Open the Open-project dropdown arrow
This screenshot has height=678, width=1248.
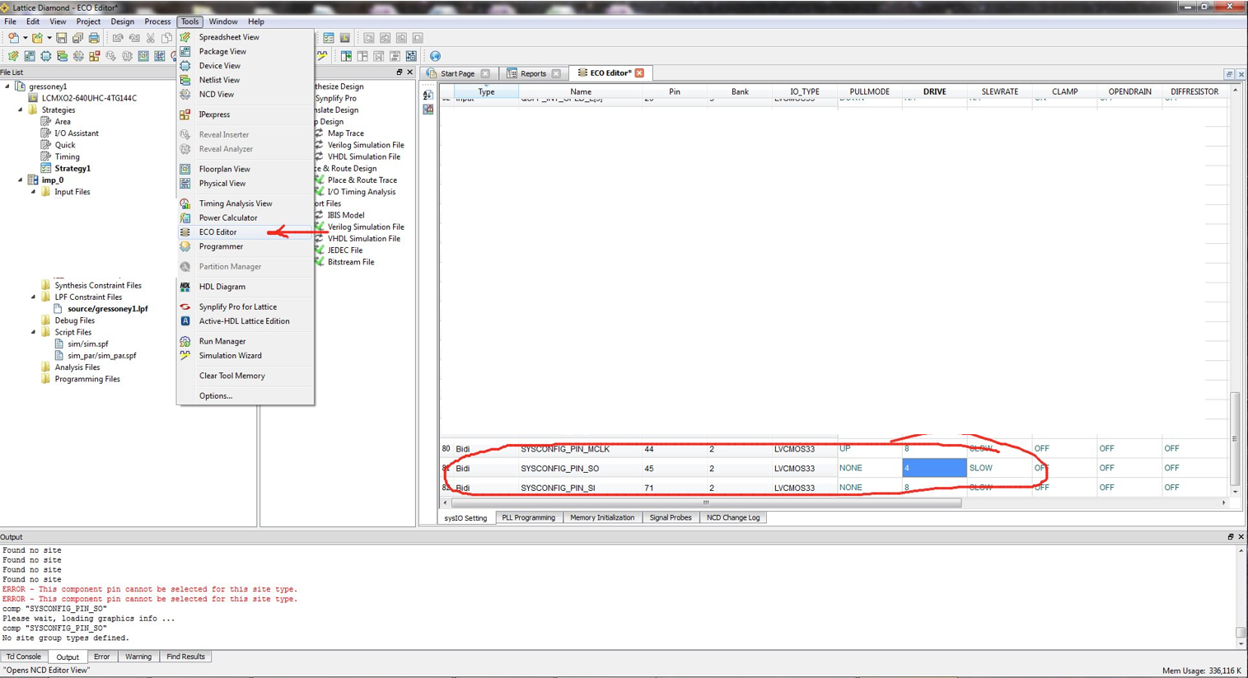click(49, 38)
